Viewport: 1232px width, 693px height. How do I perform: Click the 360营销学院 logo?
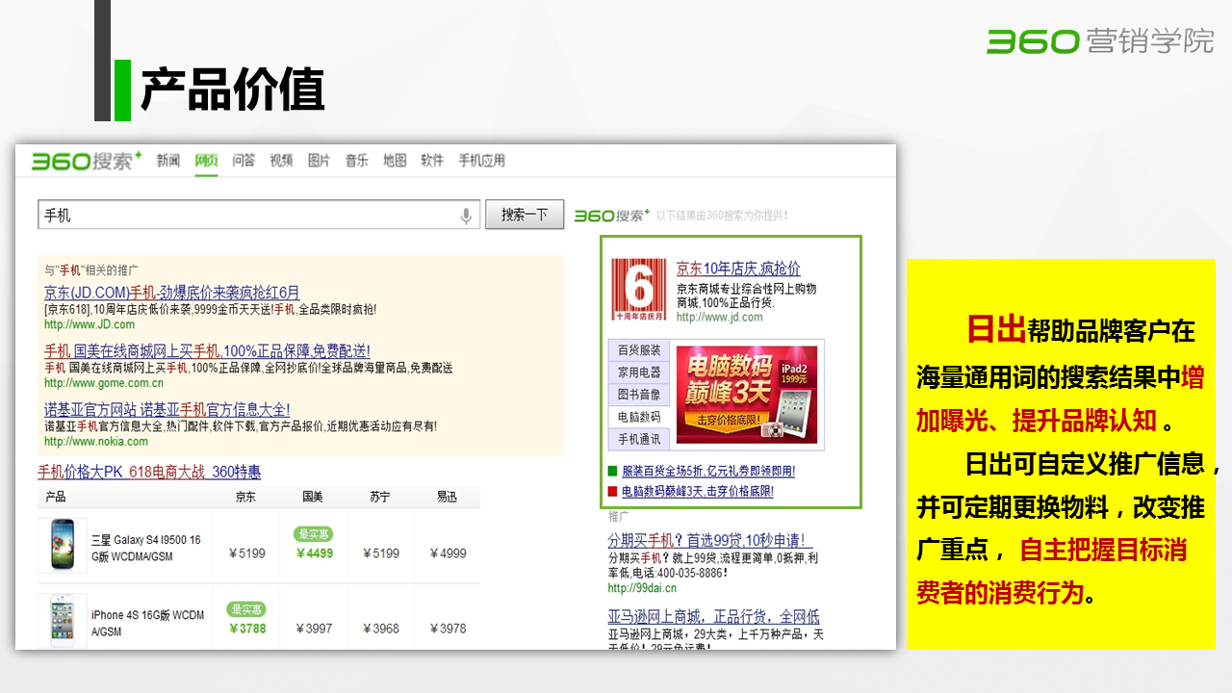pos(1100,41)
